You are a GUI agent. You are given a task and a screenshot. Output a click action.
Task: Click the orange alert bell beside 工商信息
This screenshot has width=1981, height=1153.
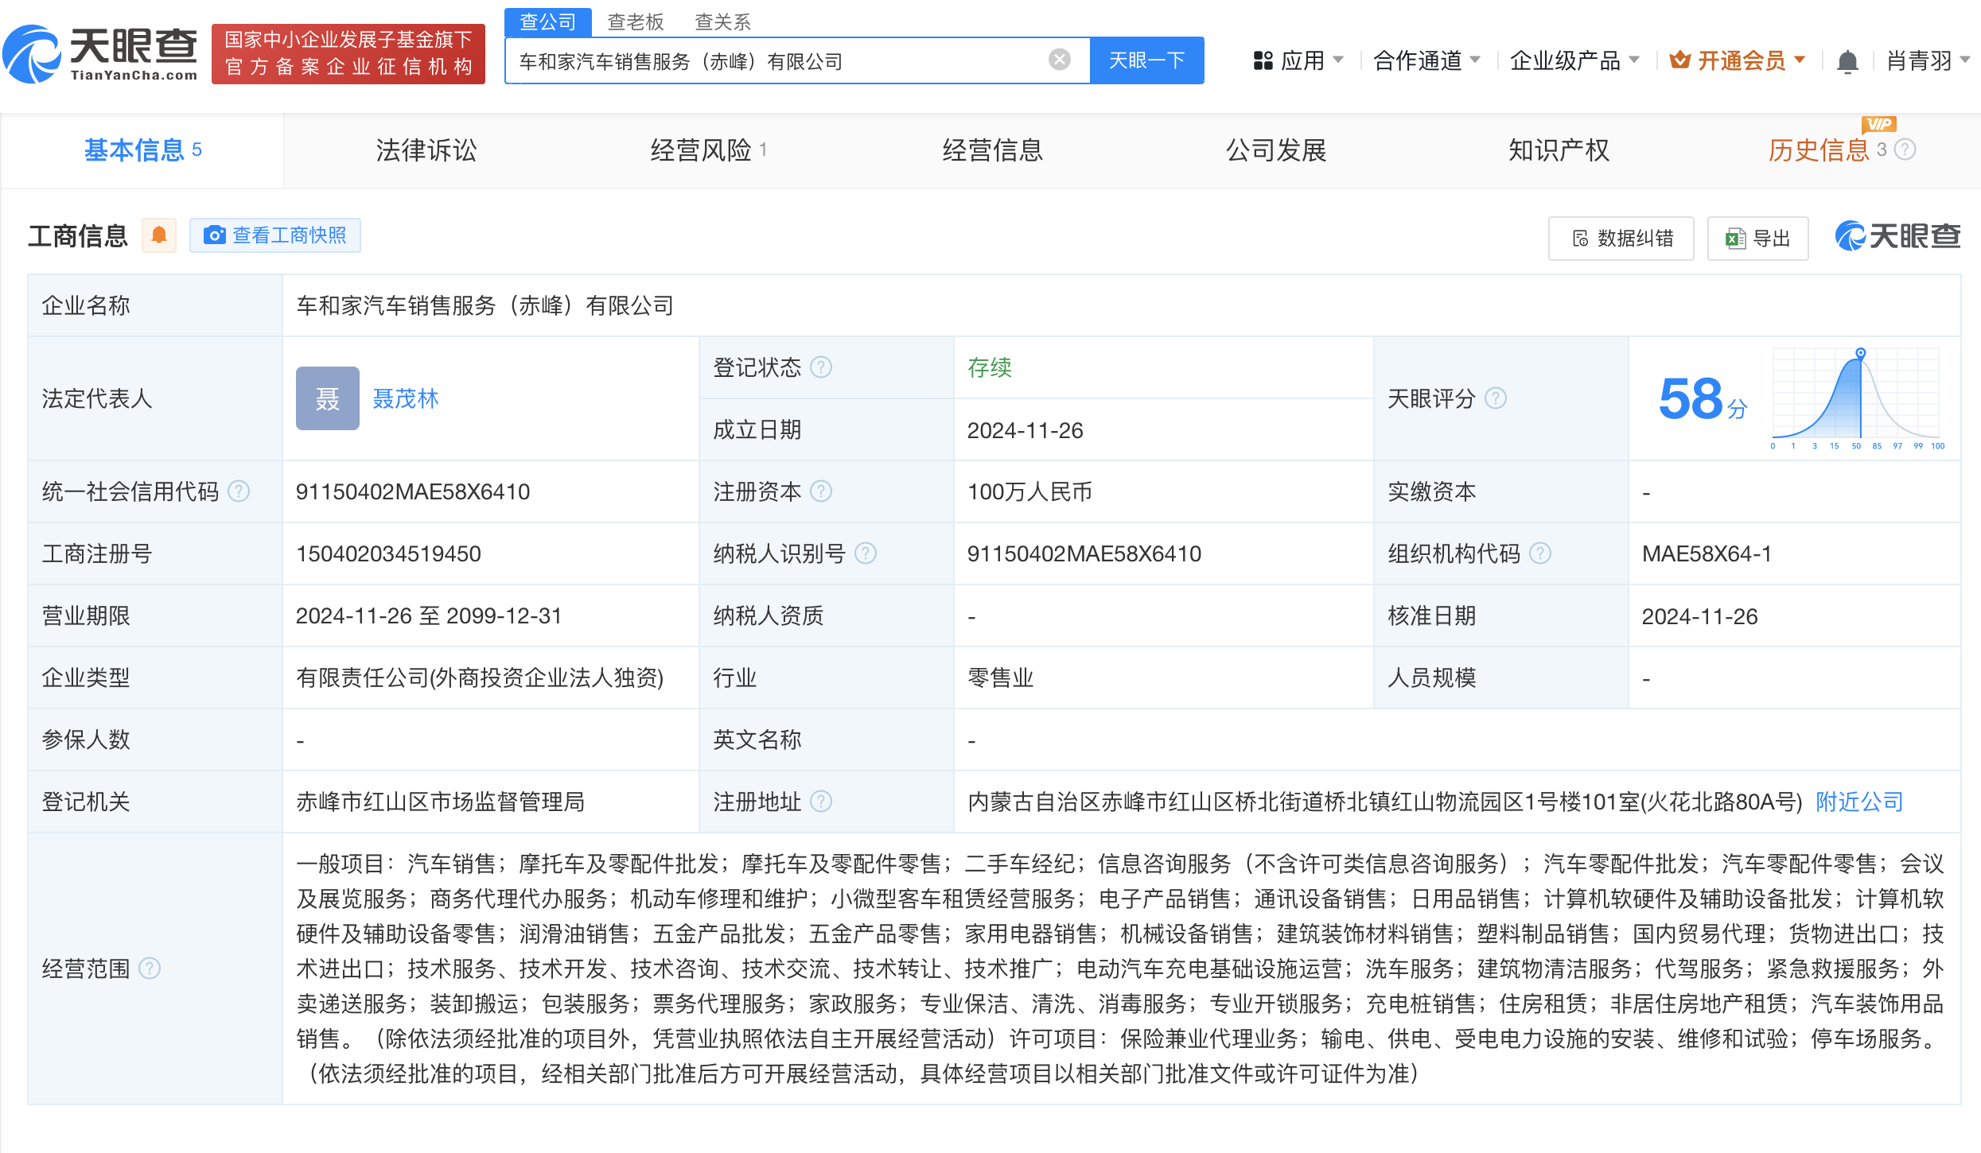(x=159, y=235)
